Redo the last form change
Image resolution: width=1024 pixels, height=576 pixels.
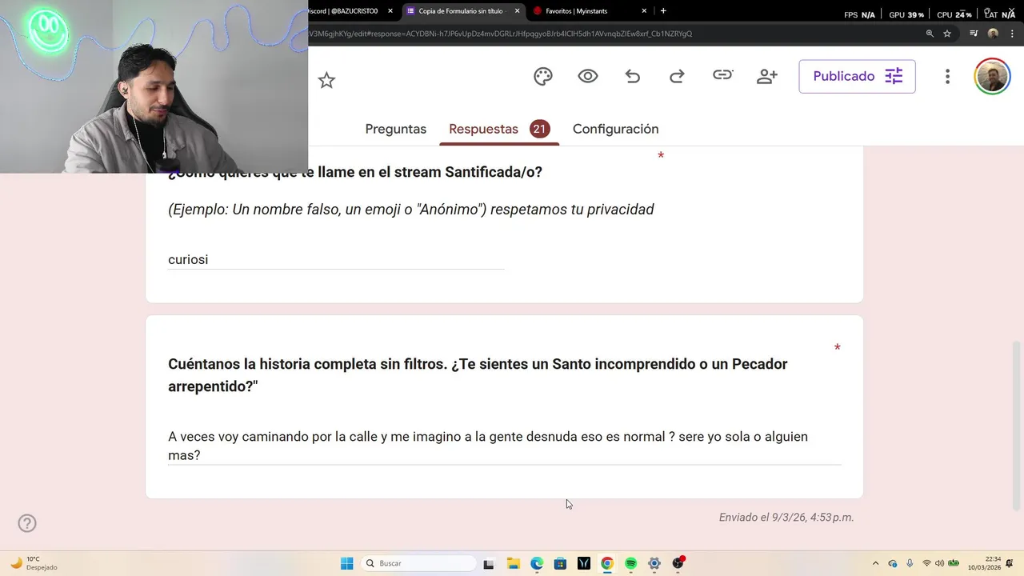[x=677, y=76]
